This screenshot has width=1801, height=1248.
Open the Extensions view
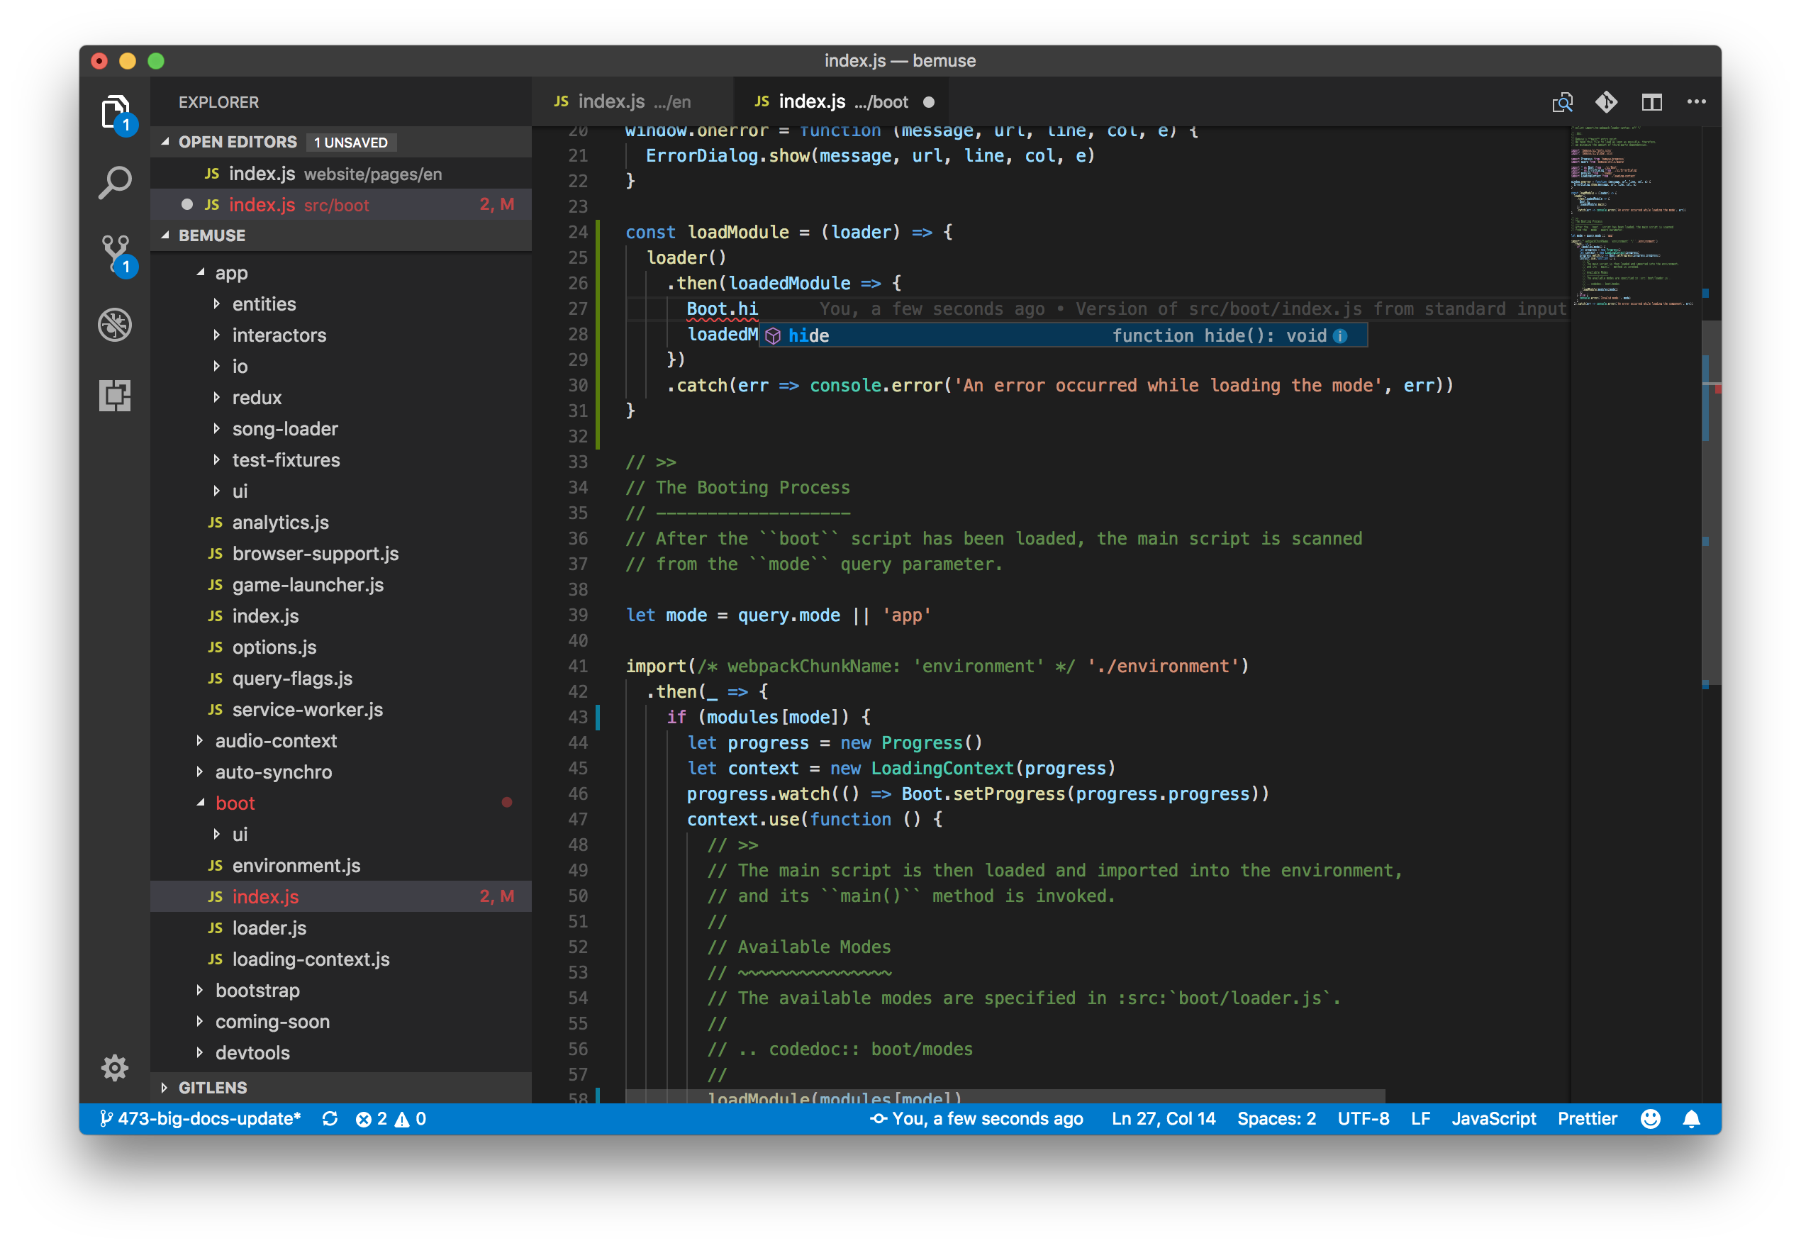pyautogui.click(x=115, y=396)
